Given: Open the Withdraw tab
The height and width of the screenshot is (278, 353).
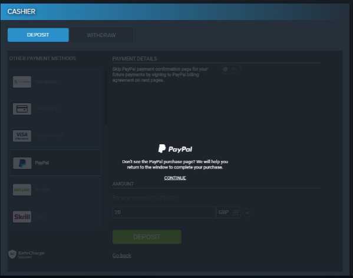Looking at the screenshot, I should 101,35.
